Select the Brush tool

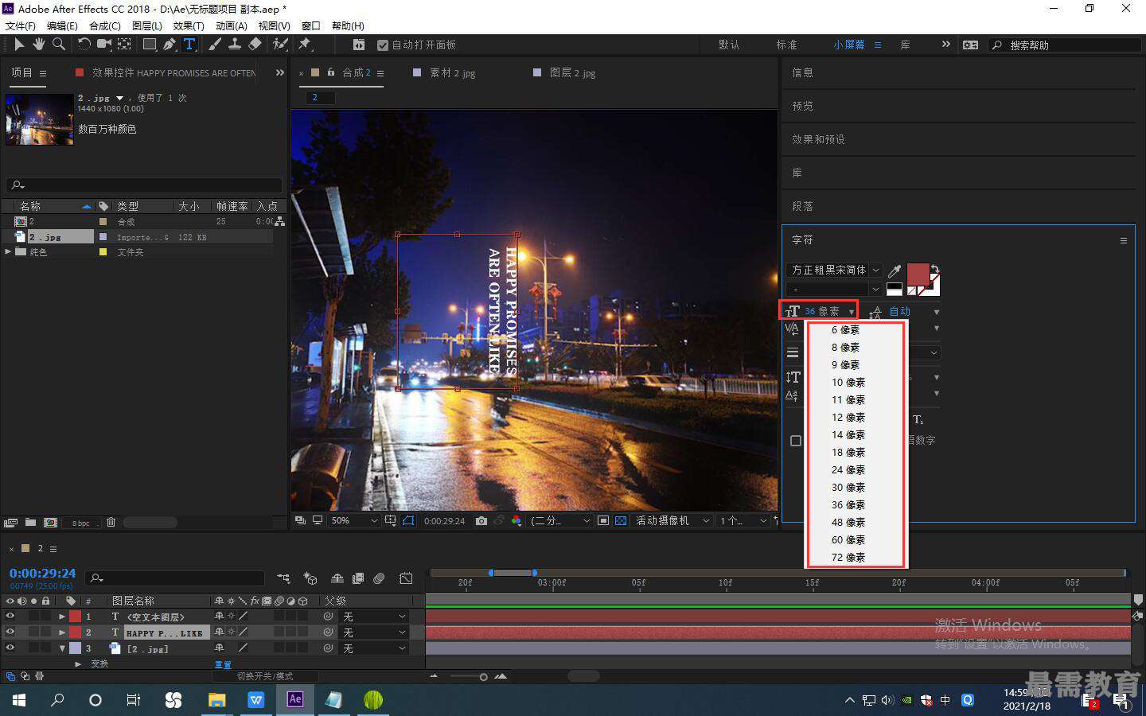pos(215,45)
